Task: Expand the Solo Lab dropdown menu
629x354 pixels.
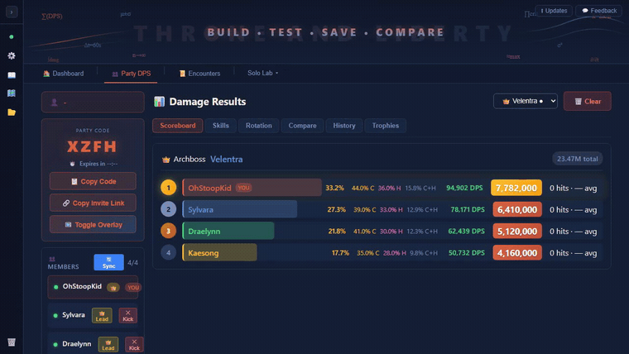Action: coord(262,73)
